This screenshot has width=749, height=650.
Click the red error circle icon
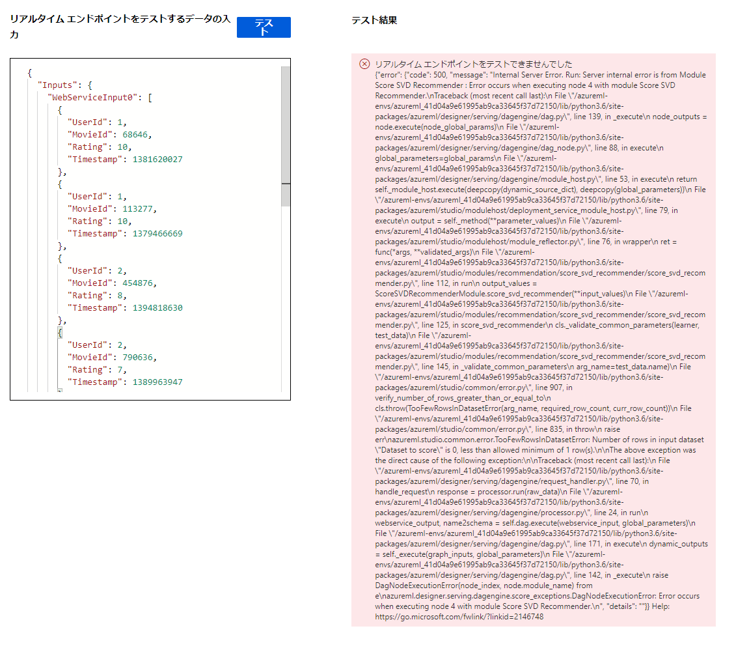[x=364, y=64]
